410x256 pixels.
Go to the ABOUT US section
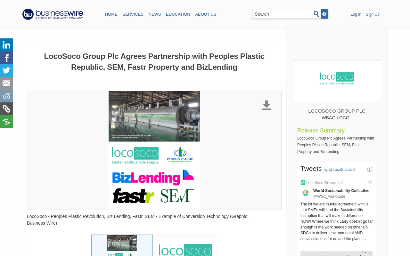206,14
